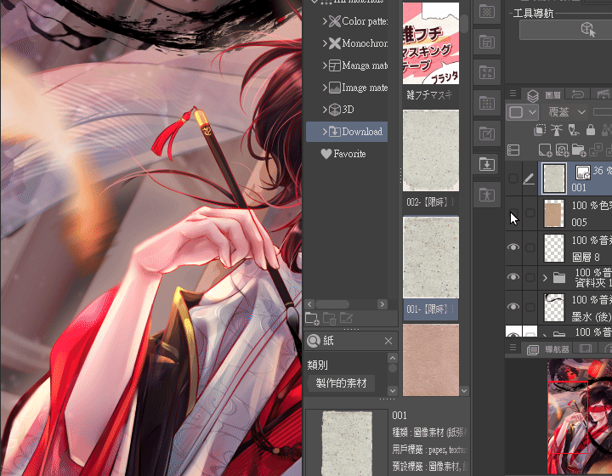Screen dimensions: 612x476
Task: Open the color pattern material palette icon
Action: coord(487,12)
